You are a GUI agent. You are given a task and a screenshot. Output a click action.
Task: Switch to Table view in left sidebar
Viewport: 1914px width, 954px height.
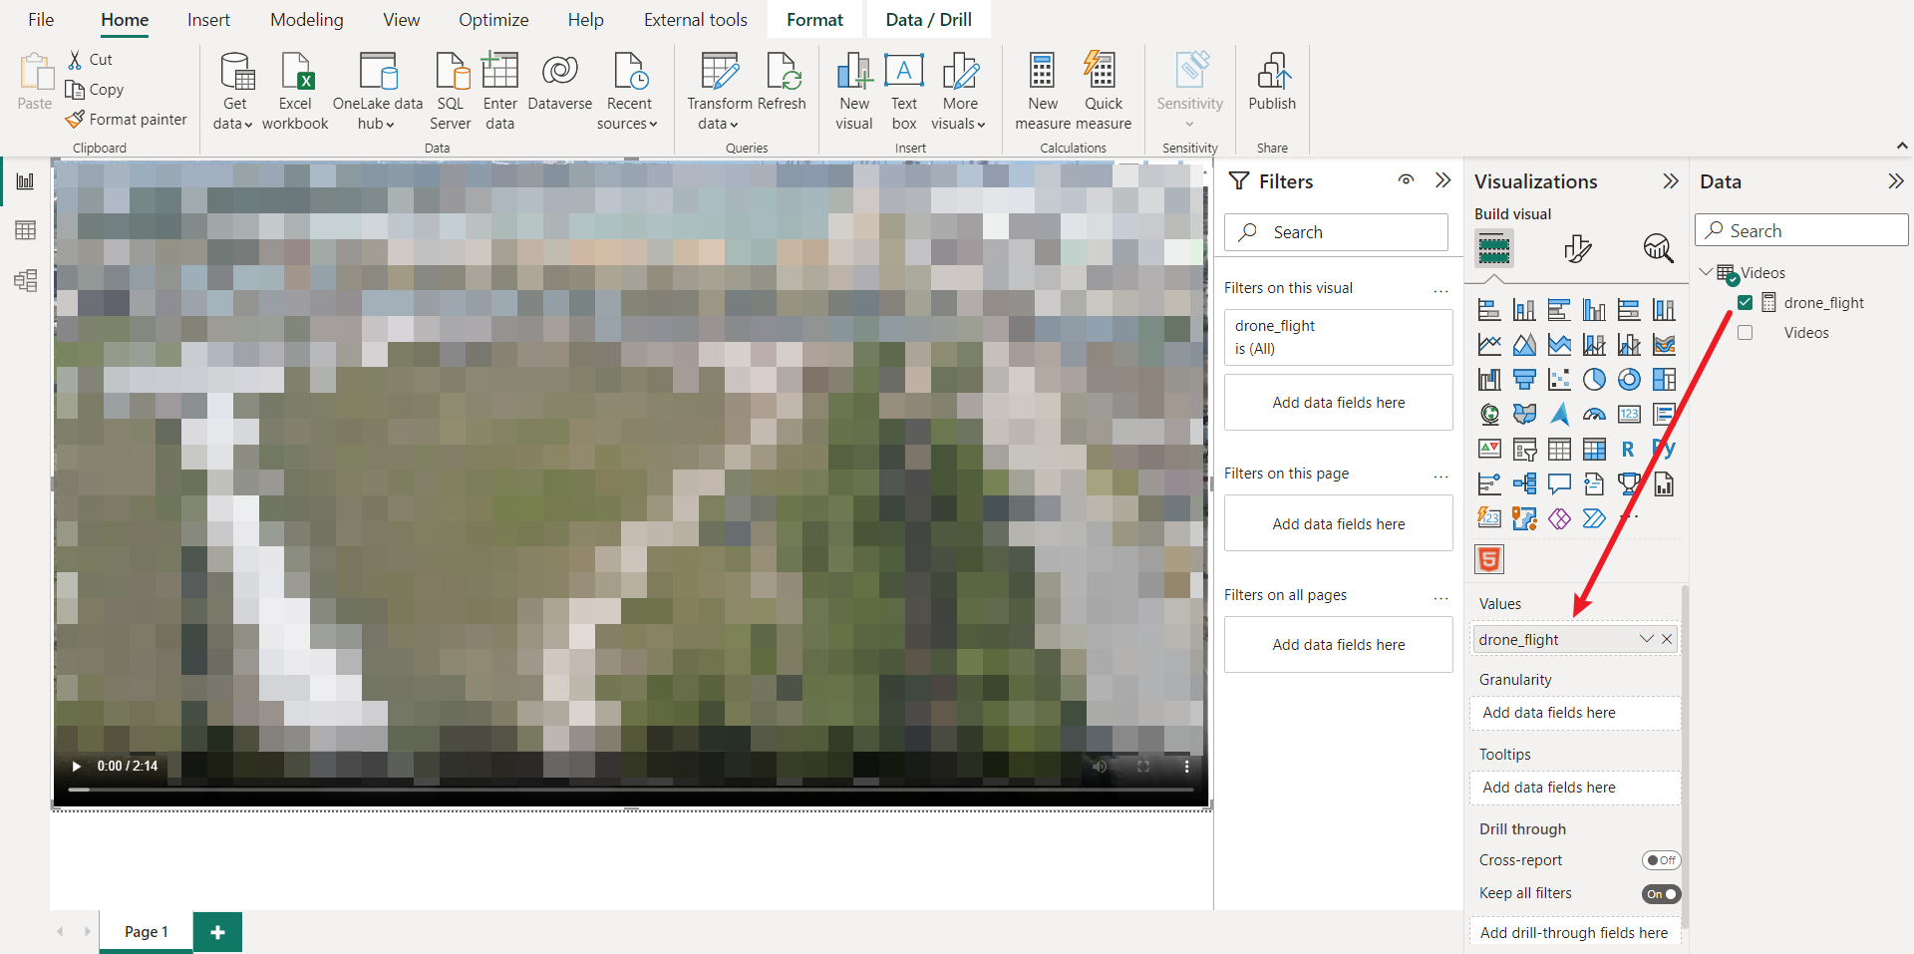[x=26, y=230]
